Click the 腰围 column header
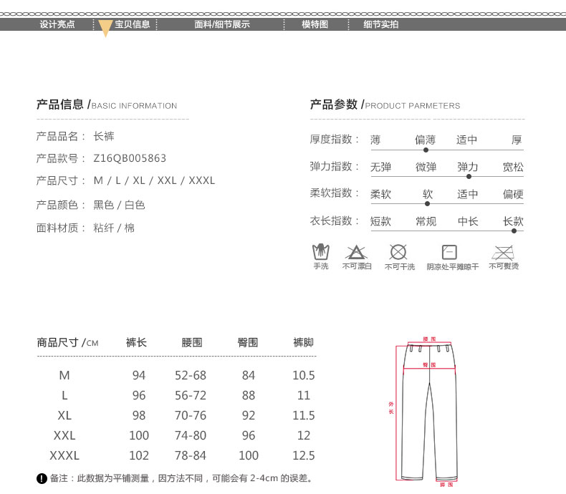 (x=192, y=342)
